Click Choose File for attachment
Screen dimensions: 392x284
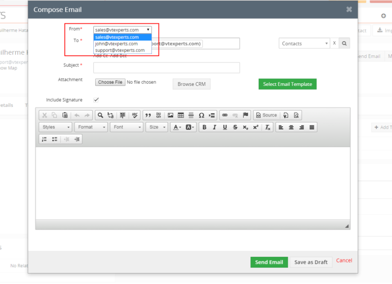(x=110, y=82)
